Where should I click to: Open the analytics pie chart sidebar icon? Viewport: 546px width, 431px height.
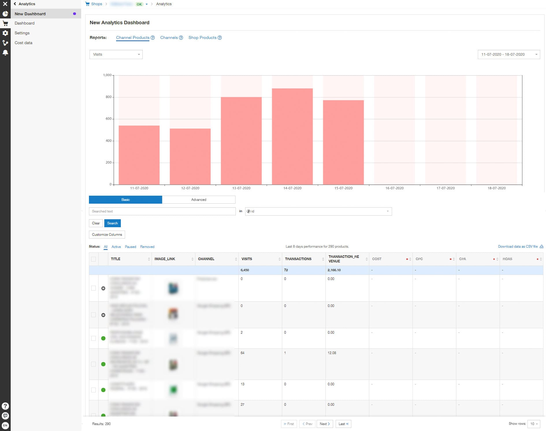click(5, 14)
